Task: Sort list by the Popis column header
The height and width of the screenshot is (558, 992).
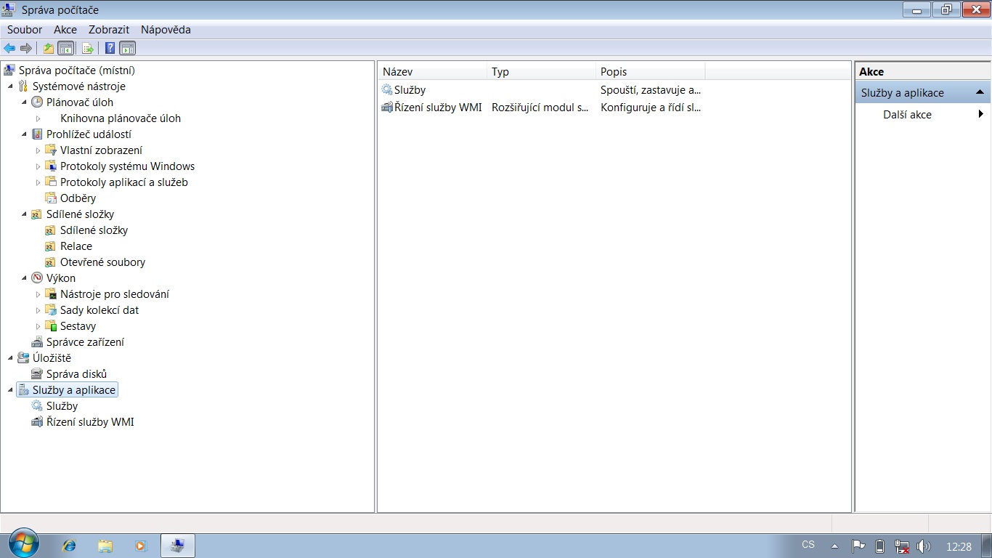Action: pyautogui.click(x=651, y=72)
